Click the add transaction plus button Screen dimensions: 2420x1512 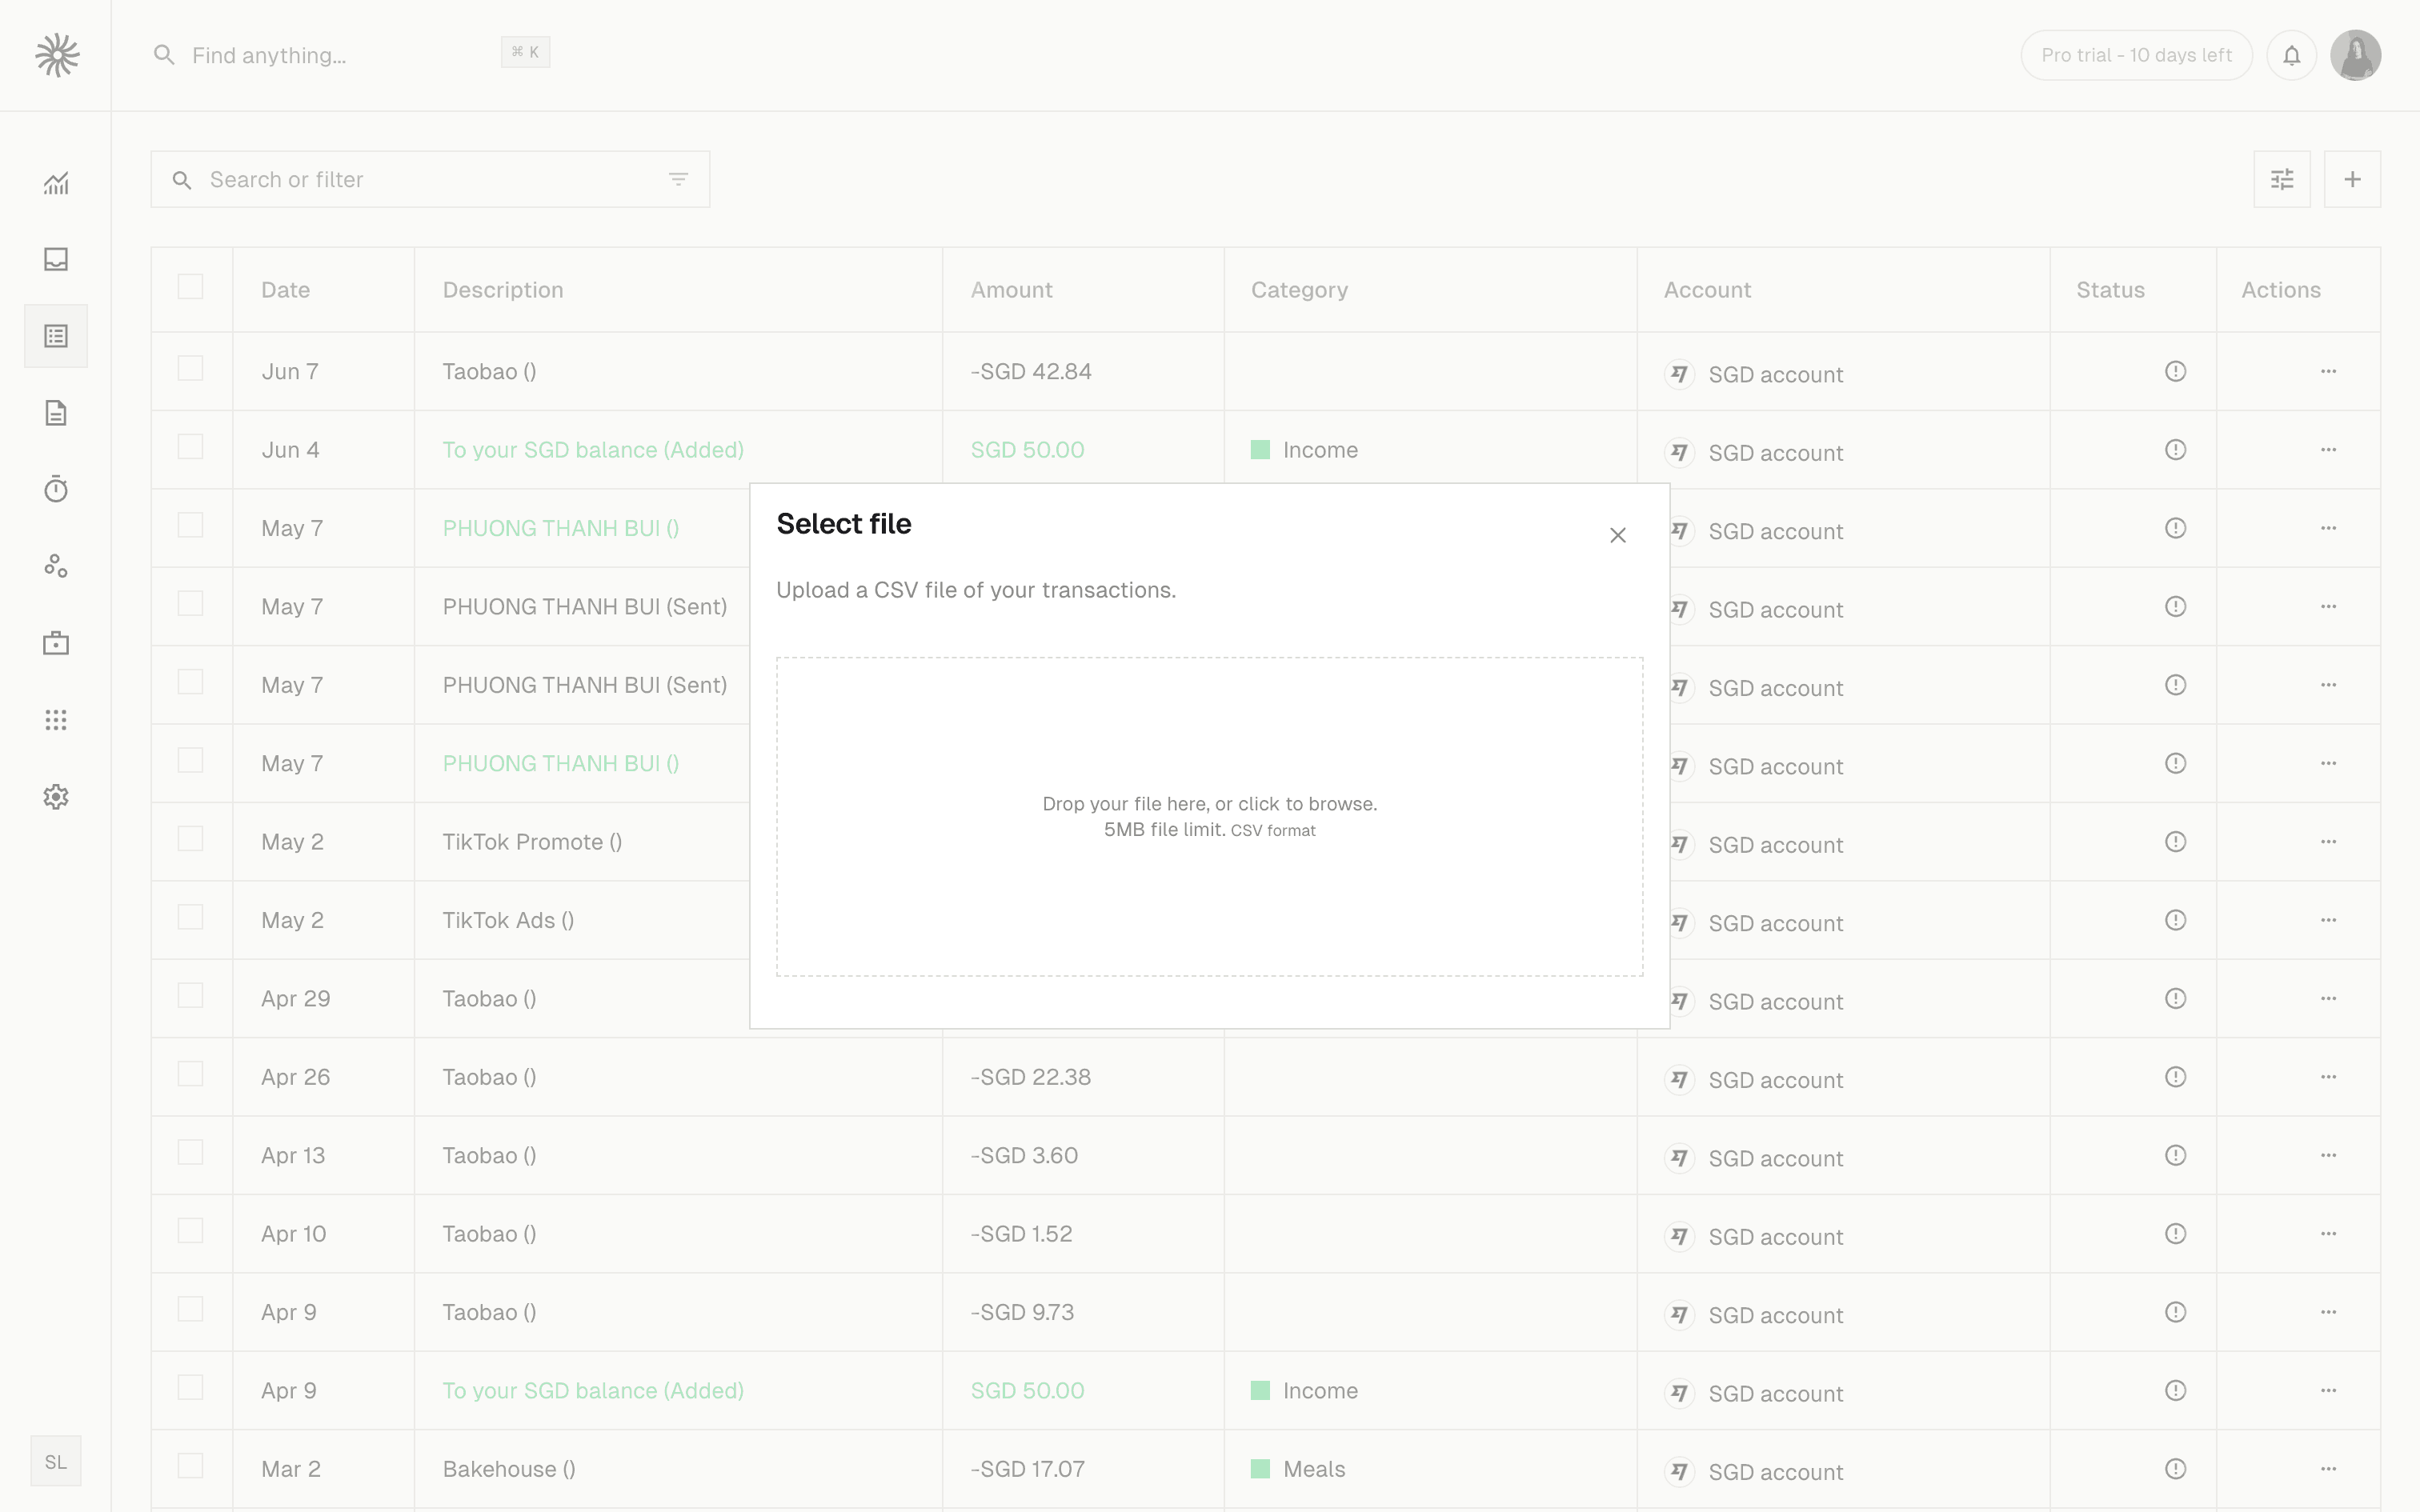[x=2352, y=180]
